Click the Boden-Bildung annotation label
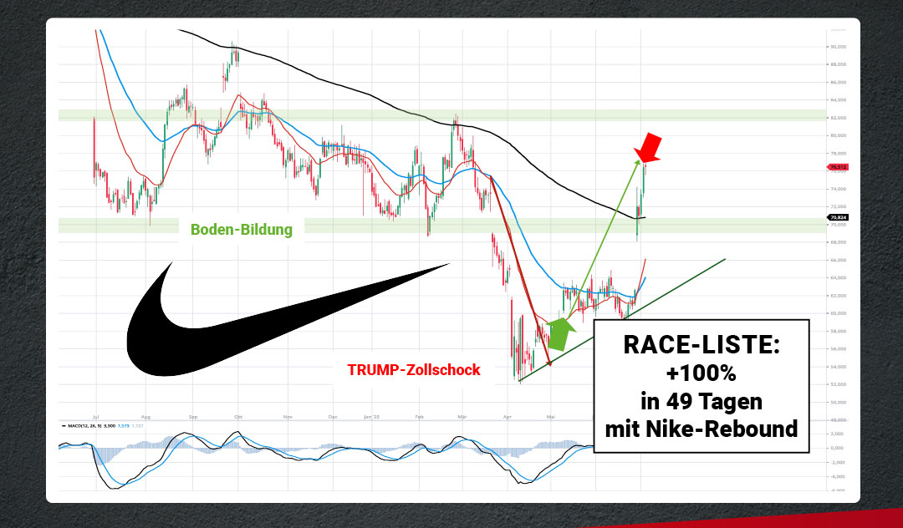 (x=242, y=230)
